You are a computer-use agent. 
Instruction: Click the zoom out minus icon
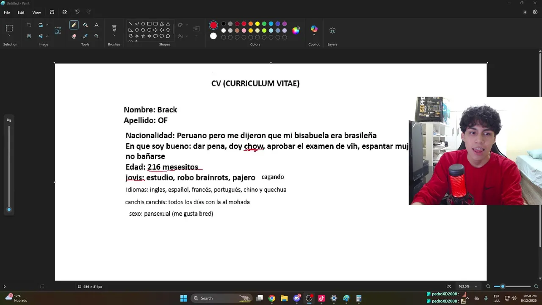(488, 286)
